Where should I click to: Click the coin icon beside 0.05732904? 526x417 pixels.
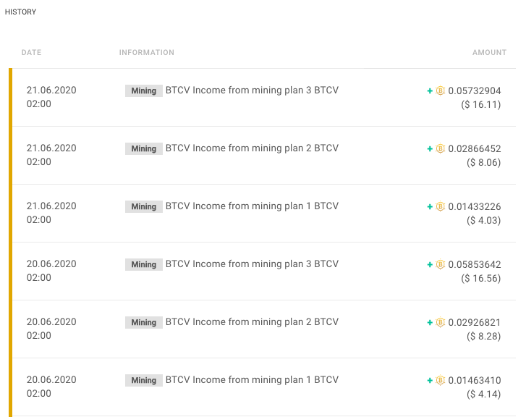point(440,90)
